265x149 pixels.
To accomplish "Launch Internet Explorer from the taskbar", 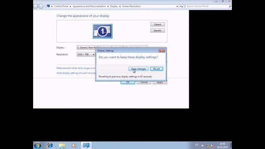I will point(50,145).
